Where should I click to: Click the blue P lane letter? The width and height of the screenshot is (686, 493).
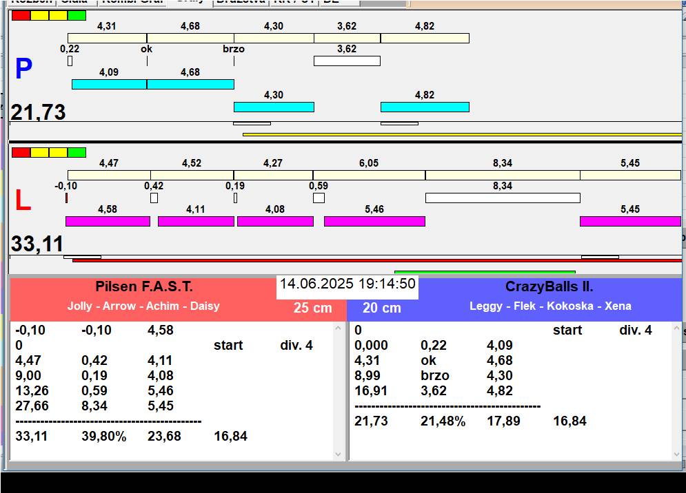tap(23, 70)
